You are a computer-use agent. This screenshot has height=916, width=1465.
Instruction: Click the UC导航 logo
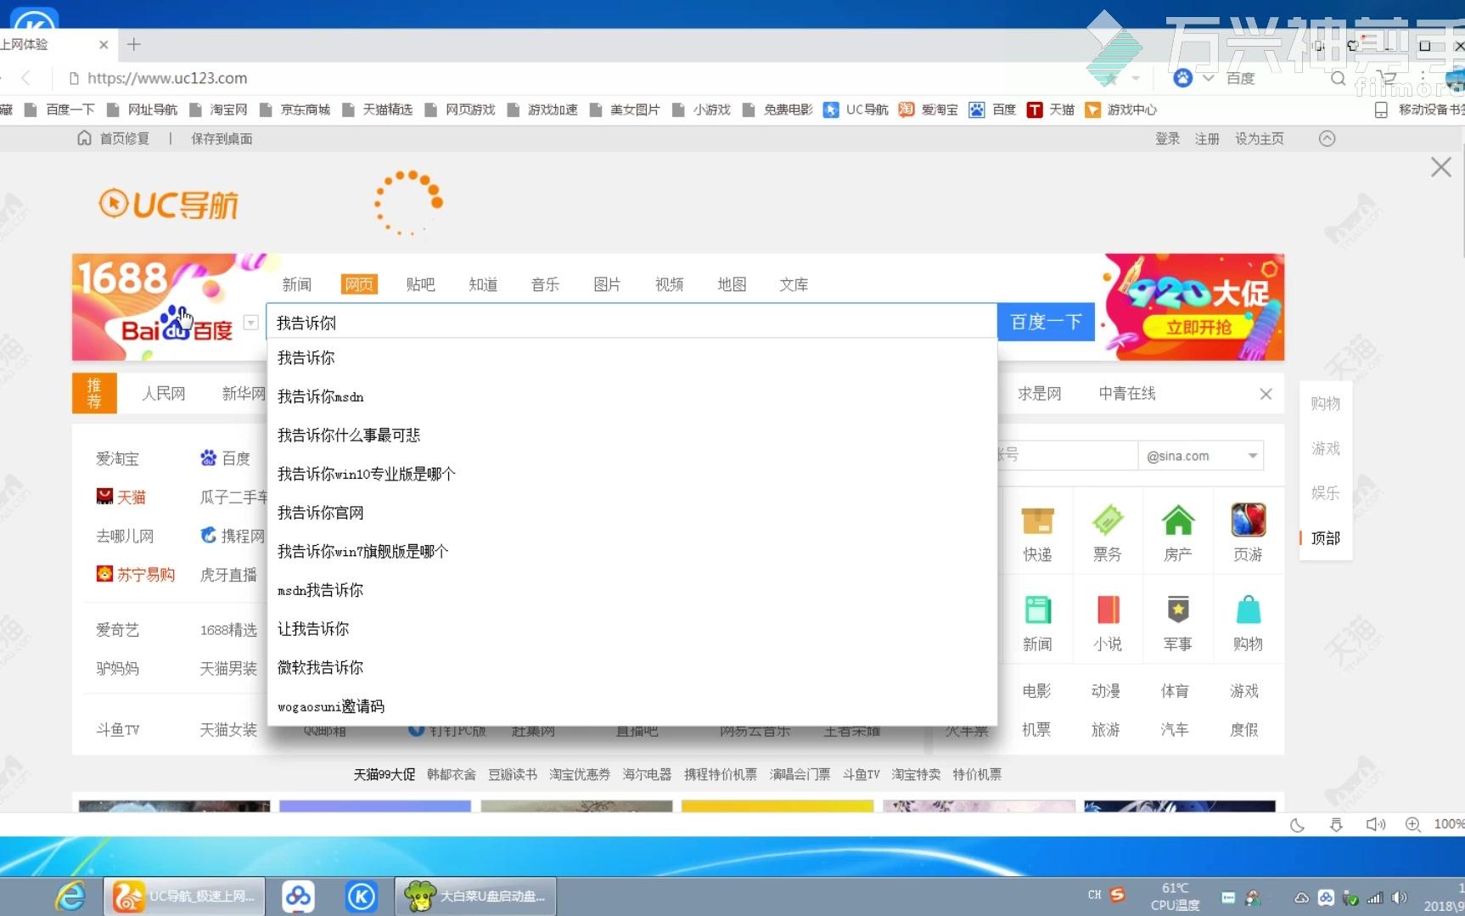pyautogui.click(x=169, y=205)
